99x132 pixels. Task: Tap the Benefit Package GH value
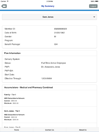(56, 44)
